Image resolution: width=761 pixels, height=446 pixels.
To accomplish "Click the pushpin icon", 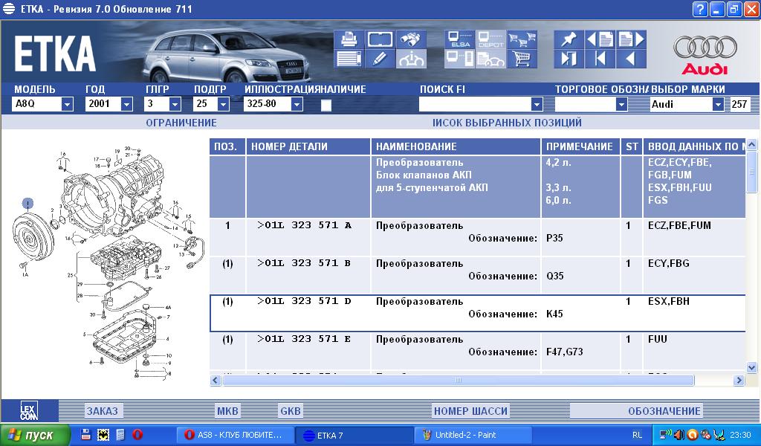I will point(569,39).
